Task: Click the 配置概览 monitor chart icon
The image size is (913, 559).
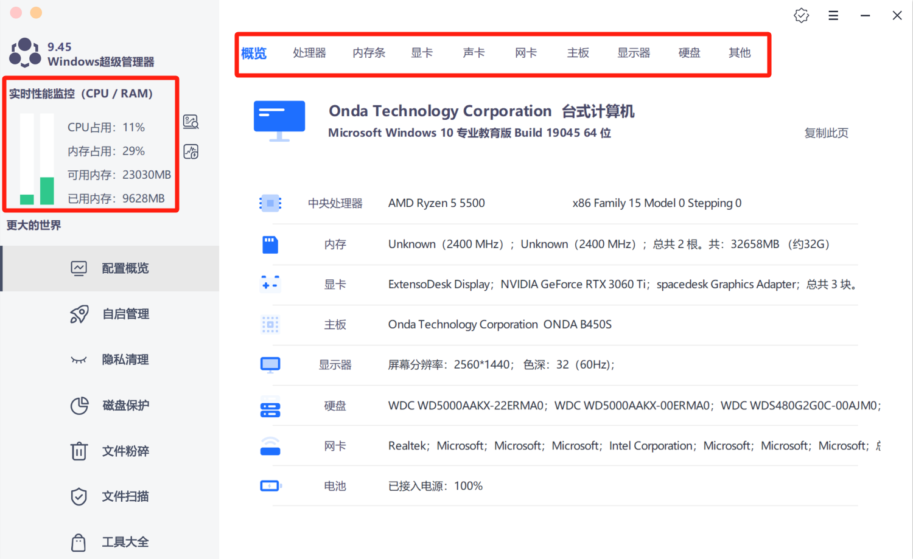Action: [x=79, y=268]
